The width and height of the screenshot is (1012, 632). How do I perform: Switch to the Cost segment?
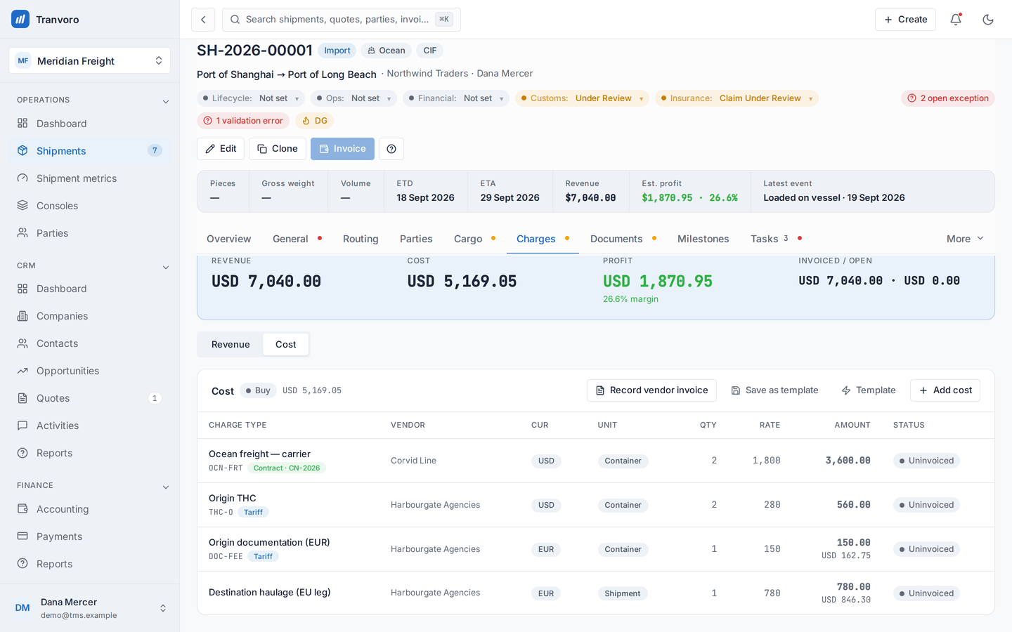(x=285, y=344)
